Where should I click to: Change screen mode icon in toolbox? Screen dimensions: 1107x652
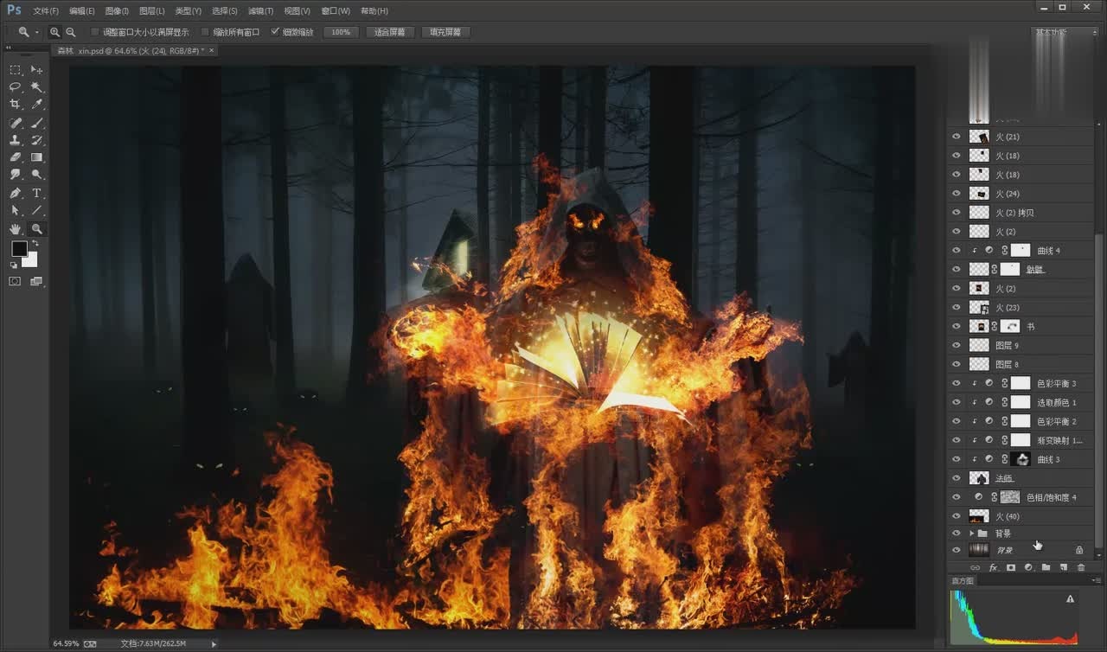coord(36,281)
